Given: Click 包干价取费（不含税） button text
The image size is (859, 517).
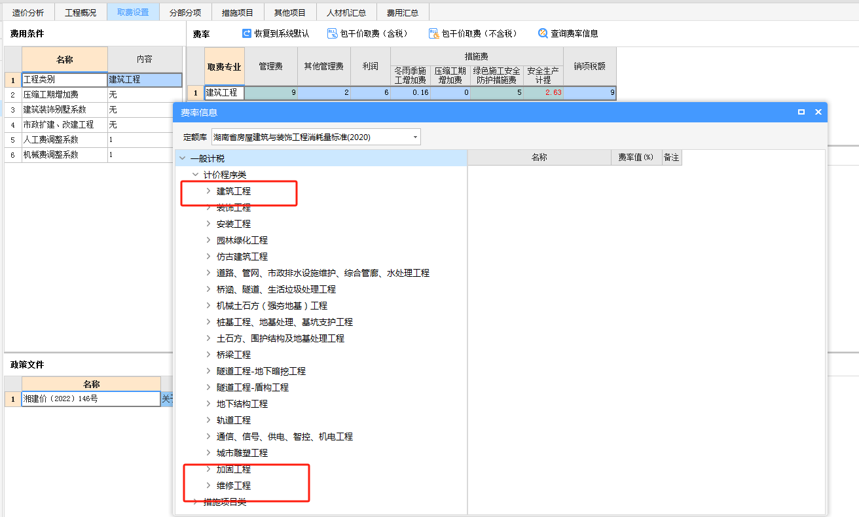Looking at the screenshot, I should (x=479, y=33).
